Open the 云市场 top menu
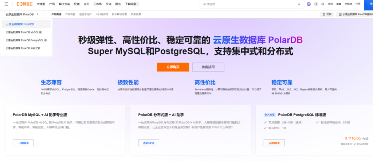This screenshot has height=162, width=373. [98, 4]
